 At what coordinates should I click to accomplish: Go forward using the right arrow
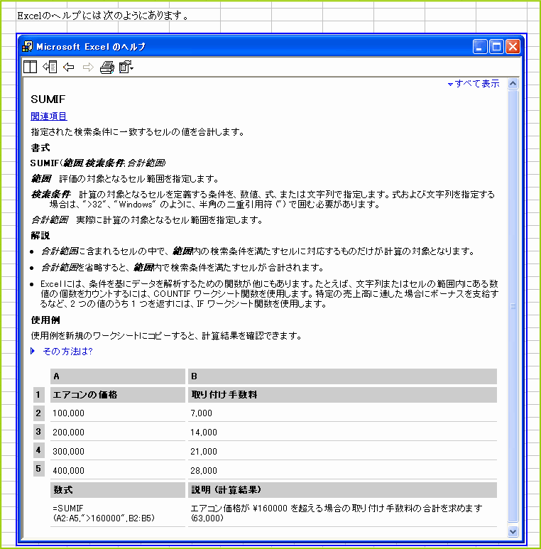pos(88,67)
